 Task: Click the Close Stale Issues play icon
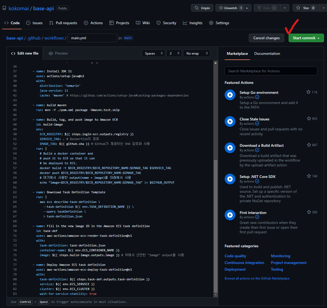click(230, 121)
